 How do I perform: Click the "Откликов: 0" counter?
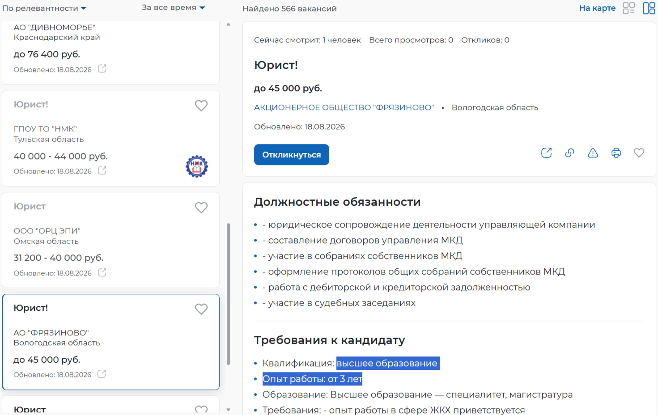(x=485, y=40)
